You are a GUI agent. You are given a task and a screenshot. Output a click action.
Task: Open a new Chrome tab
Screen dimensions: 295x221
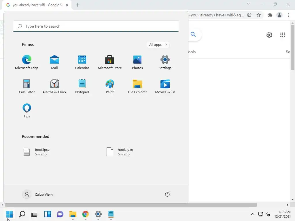(78, 5)
